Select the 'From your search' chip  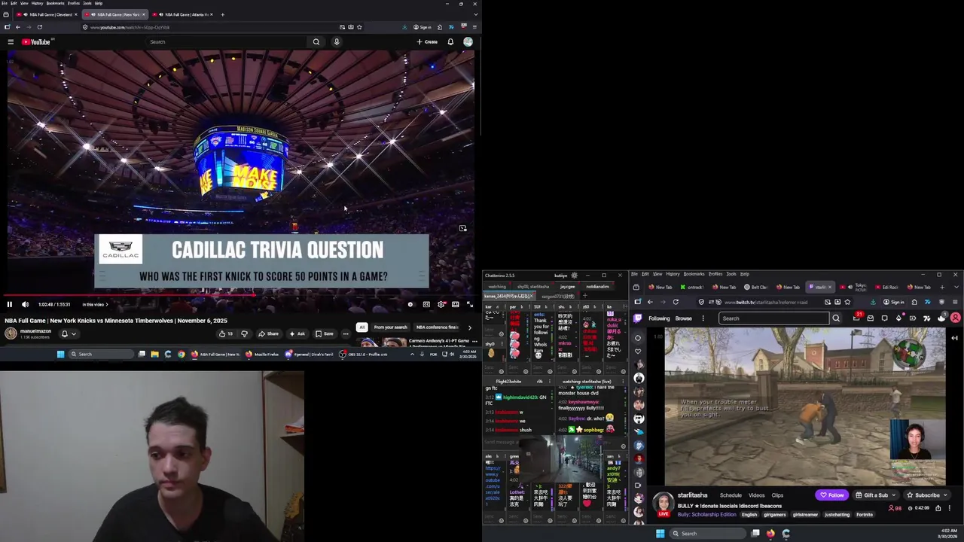click(390, 327)
